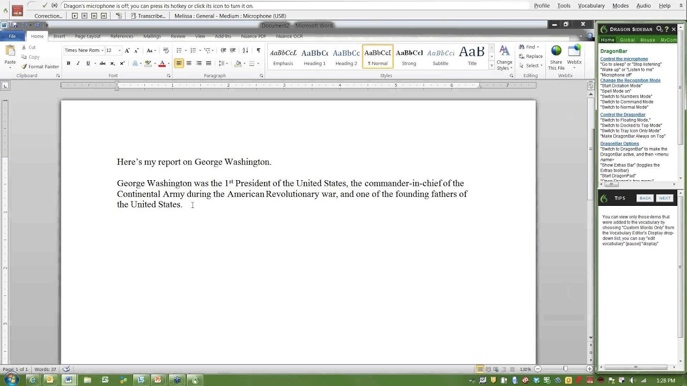Click the NEXT tip button
This screenshot has height=386, width=687.
664,198
